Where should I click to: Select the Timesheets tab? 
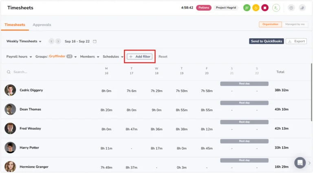point(15,25)
